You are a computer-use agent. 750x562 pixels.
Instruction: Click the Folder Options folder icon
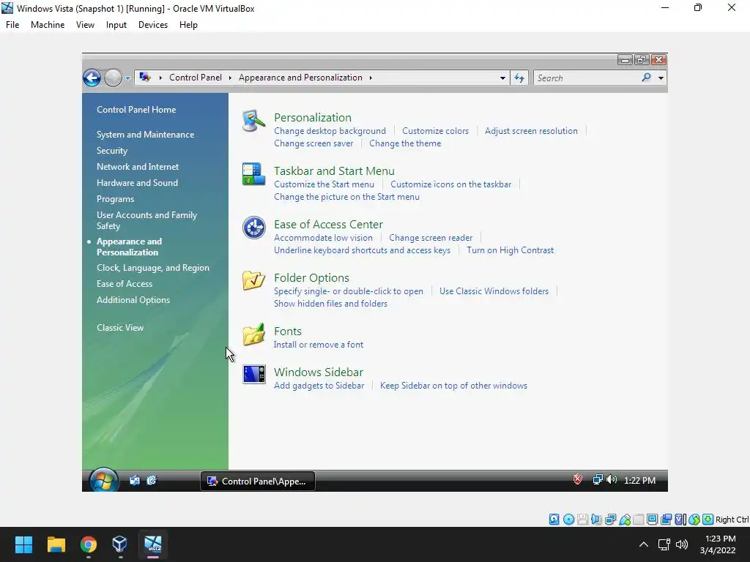point(253,280)
